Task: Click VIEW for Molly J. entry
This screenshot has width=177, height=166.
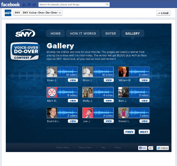Action: (x=109, y=101)
